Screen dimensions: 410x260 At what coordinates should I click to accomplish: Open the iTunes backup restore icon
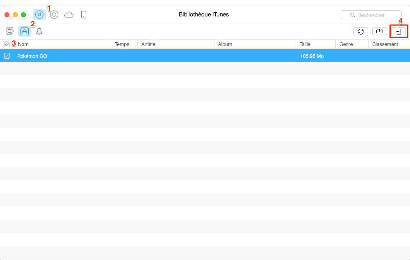[x=54, y=15]
